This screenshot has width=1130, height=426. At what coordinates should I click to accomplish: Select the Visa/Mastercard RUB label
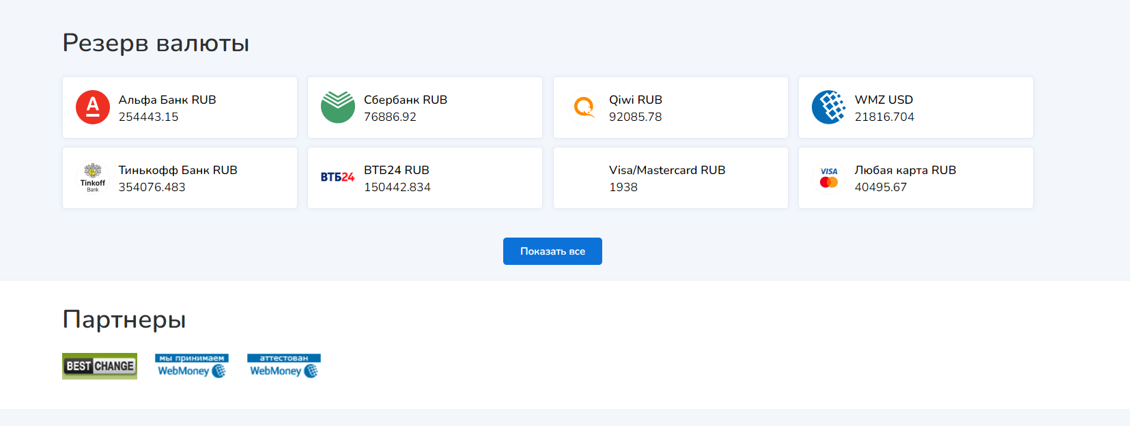[x=667, y=170]
